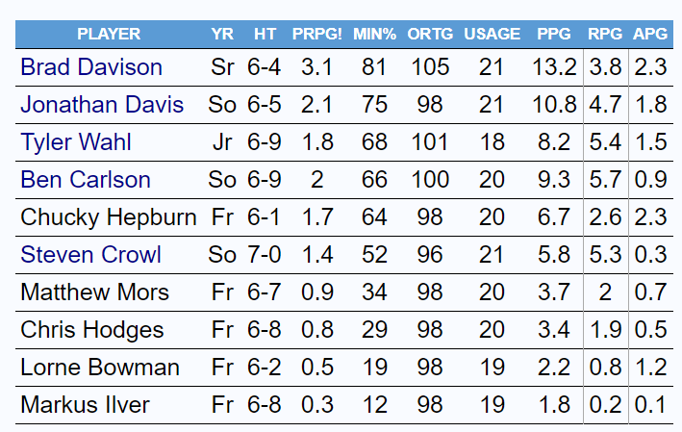
Task: Sort by USAGE column header
Action: click(493, 34)
